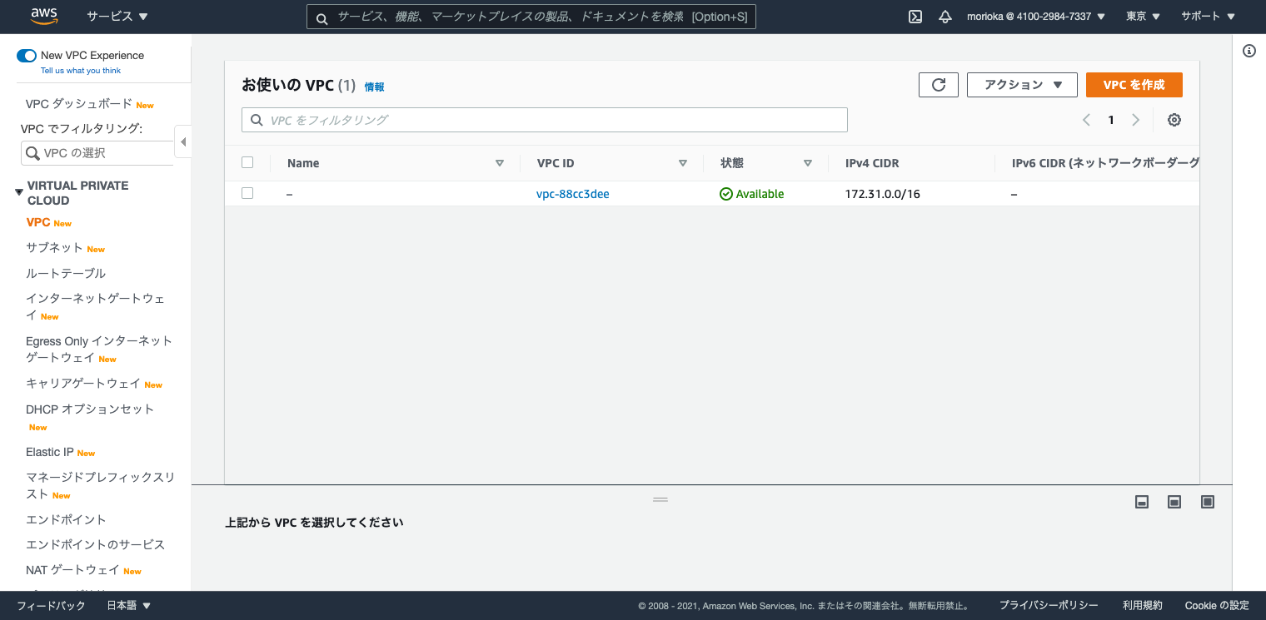Go to NAT ゲートウェイ page

72,570
